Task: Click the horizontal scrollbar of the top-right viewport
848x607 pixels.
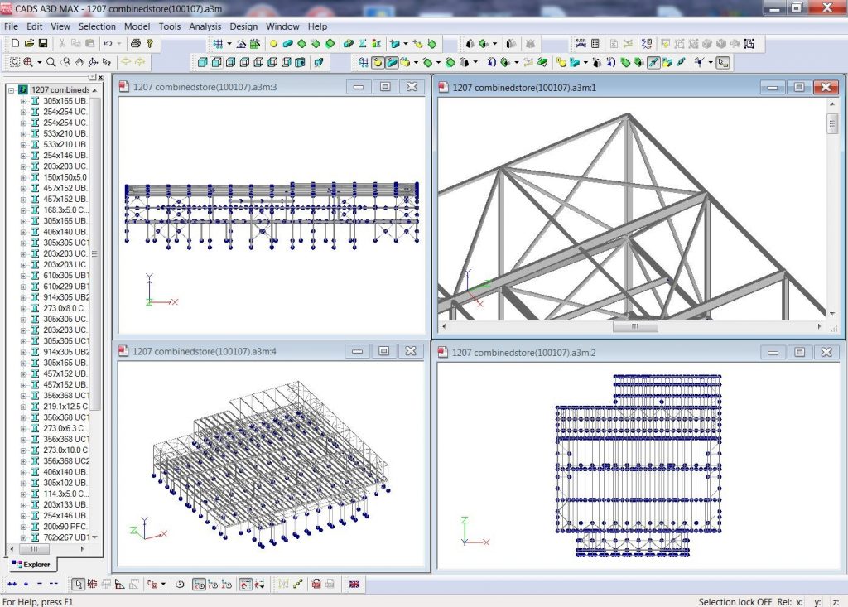Action: pyautogui.click(x=634, y=326)
